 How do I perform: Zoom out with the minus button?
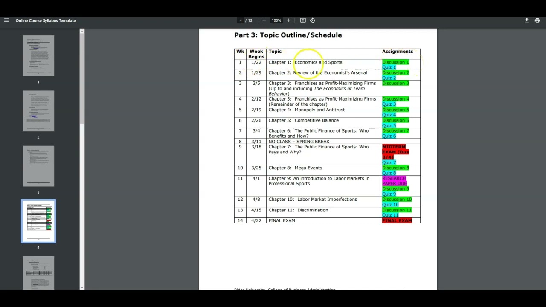coord(264,20)
